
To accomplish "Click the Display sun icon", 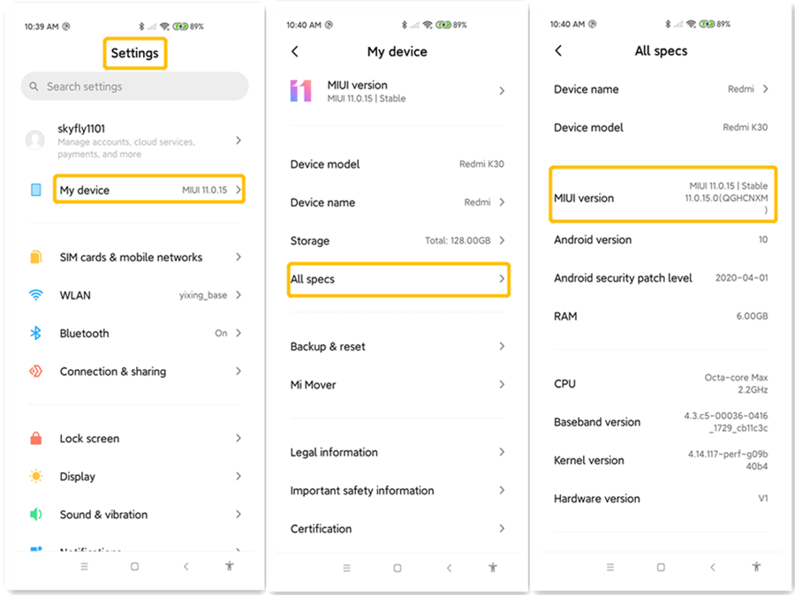I will [x=36, y=477].
